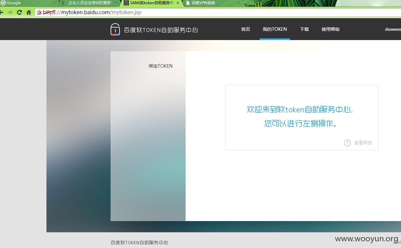Click the zhuwenxu username in the header
Viewport: 401px width, 248px height.
coord(393,29)
